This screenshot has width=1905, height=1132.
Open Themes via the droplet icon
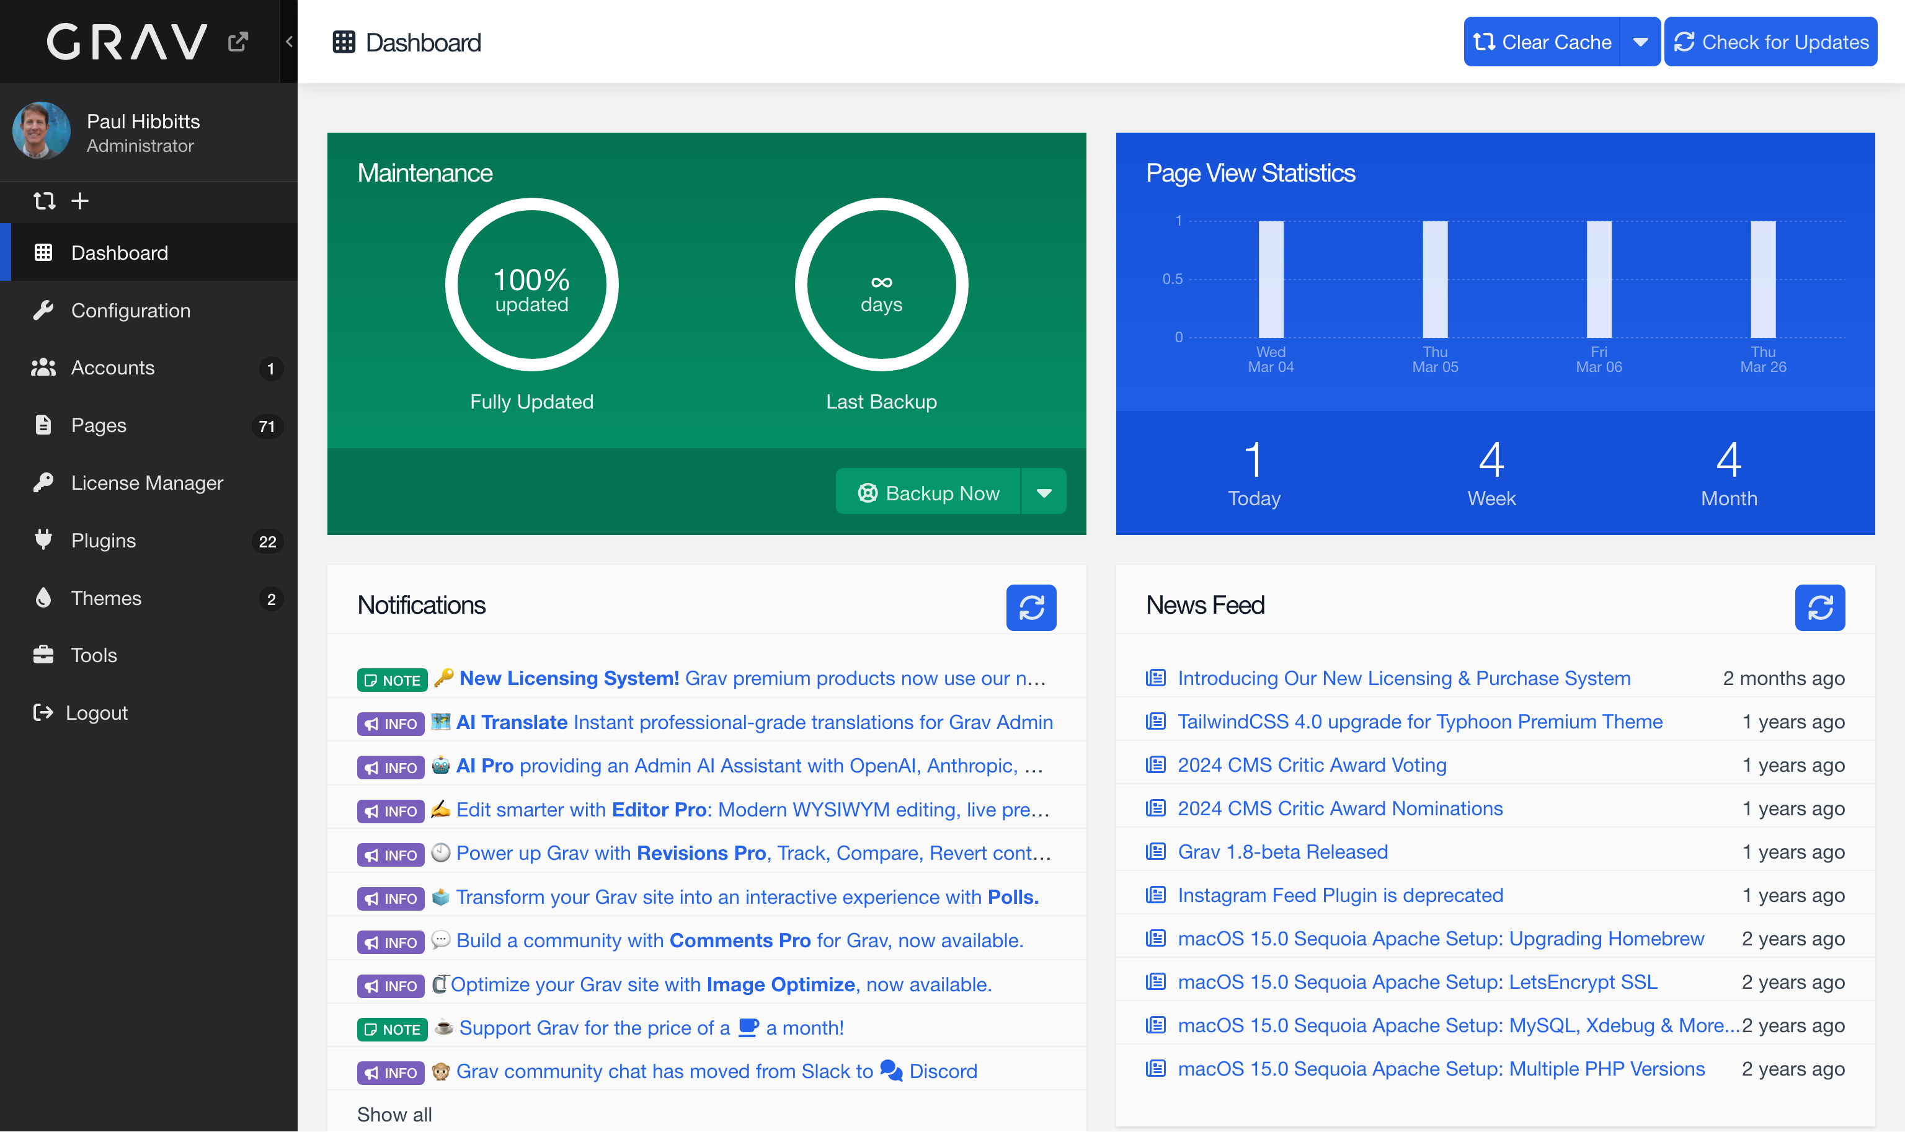(43, 597)
